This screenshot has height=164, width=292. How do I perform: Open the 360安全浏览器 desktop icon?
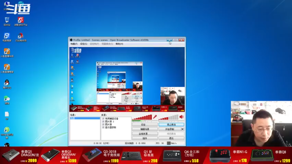pos(7,133)
